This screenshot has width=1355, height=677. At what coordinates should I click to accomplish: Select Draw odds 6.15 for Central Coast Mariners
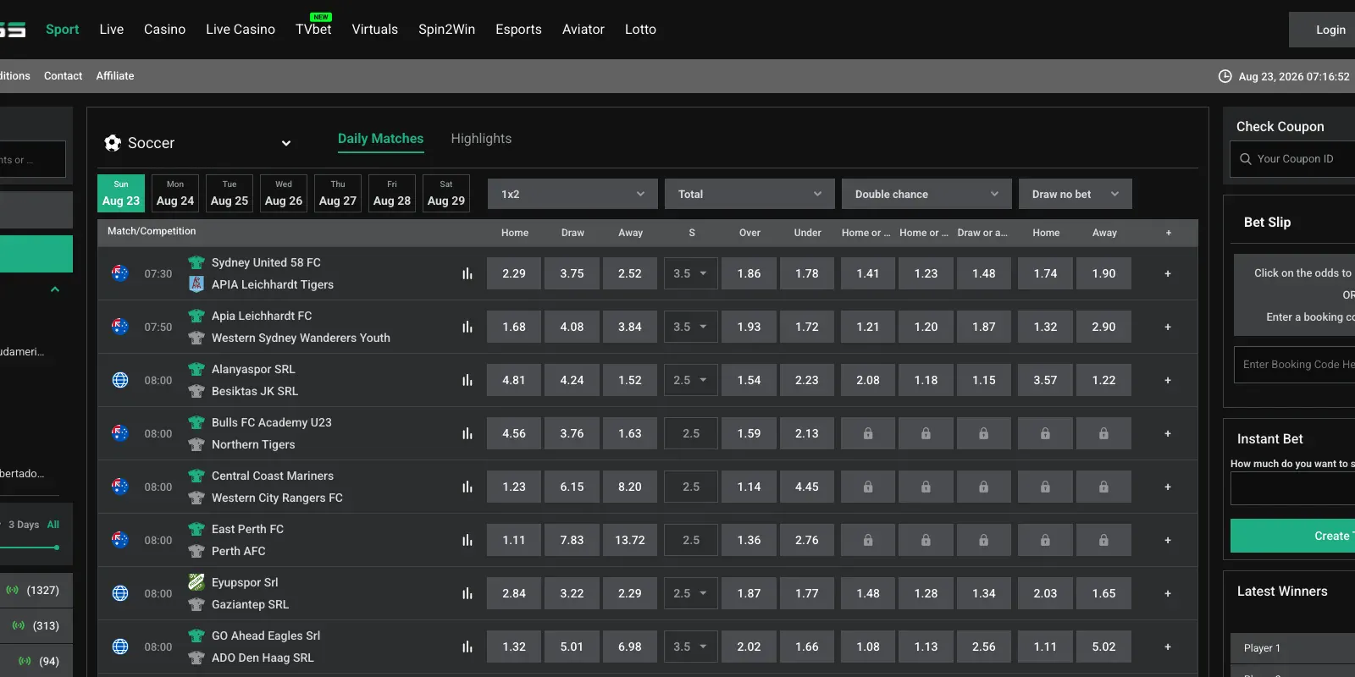[572, 487]
